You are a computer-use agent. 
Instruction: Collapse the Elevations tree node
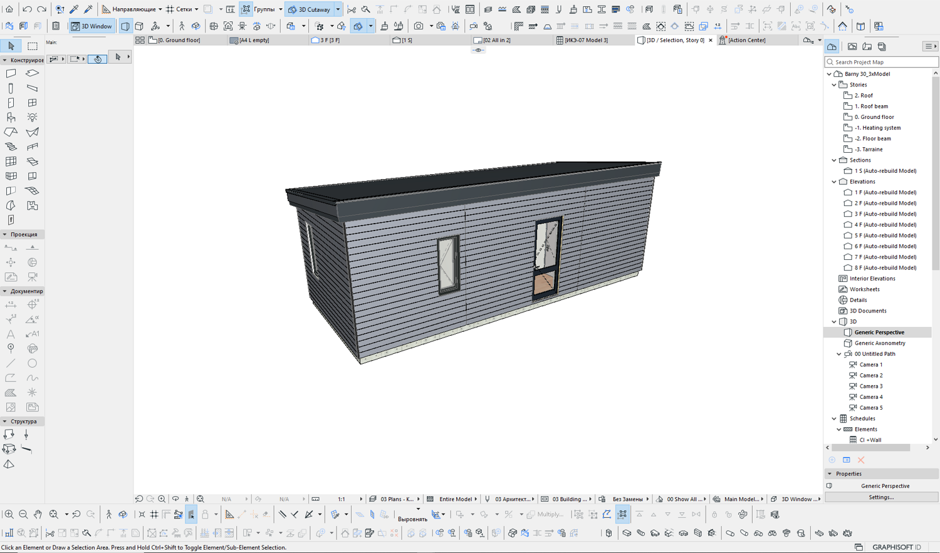click(x=834, y=182)
